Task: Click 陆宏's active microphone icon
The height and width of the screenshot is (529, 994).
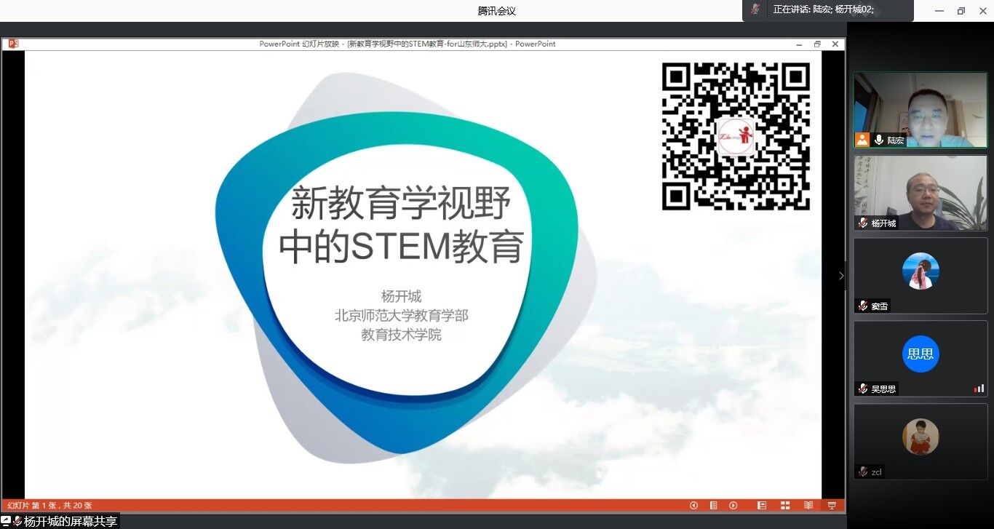Action: tap(879, 140)
